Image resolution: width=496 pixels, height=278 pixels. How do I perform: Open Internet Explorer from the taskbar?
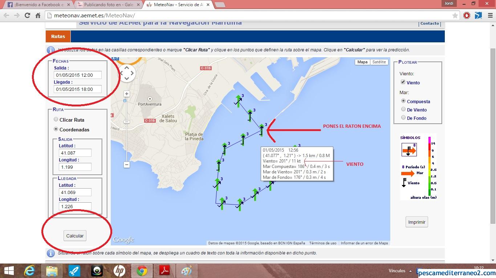pos(29,270)
